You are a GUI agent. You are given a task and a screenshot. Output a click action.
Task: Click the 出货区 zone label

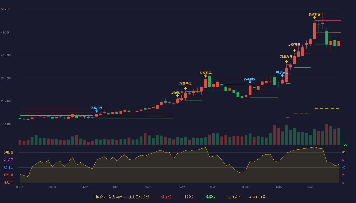[9, 160]
